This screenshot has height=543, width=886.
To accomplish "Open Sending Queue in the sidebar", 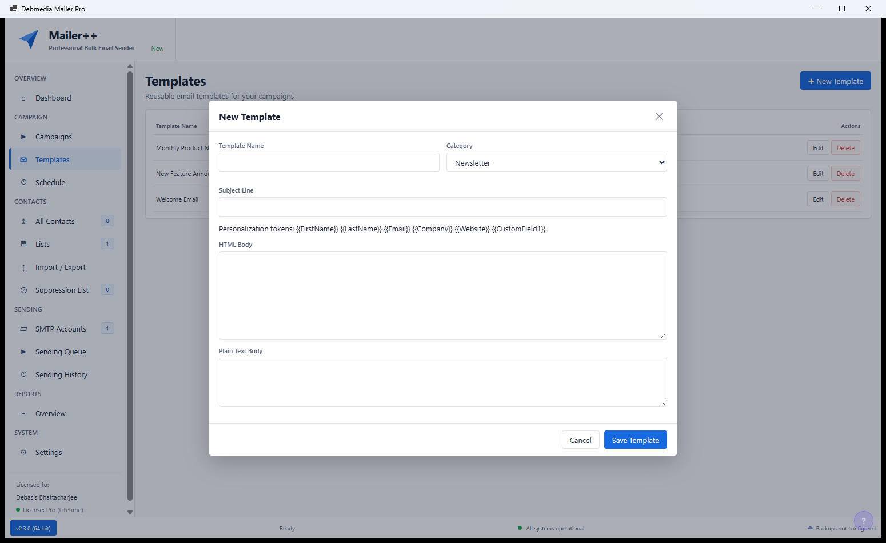I will coord(65,352).
